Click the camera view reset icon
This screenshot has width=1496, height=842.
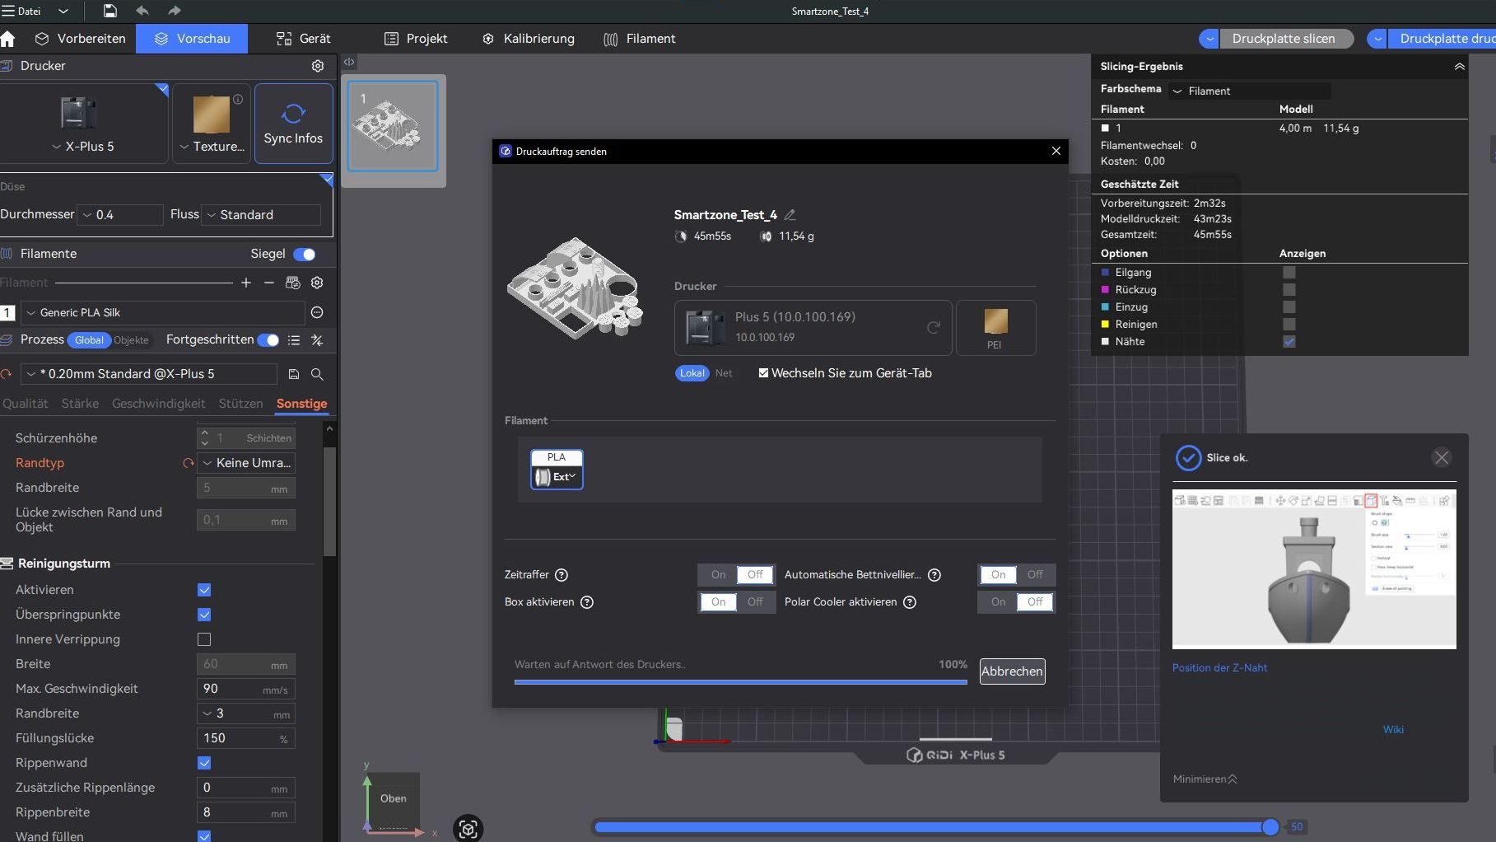click(x=468, y=828)
